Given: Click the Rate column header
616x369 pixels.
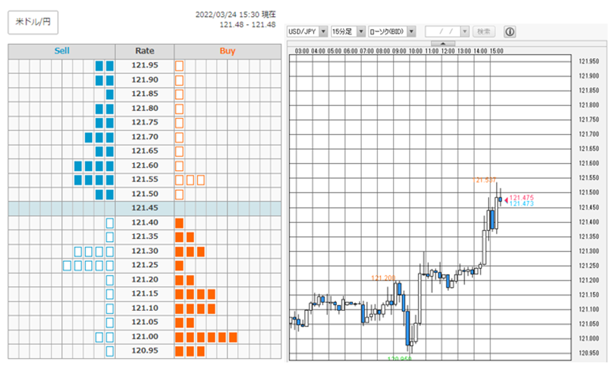Looking at the screenshot, I should pos(145,51).
